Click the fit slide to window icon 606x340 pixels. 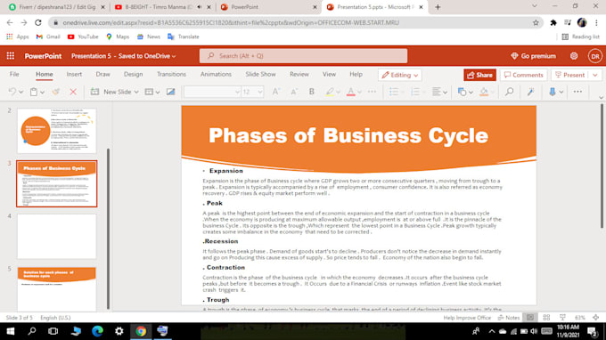pos(596,318)
